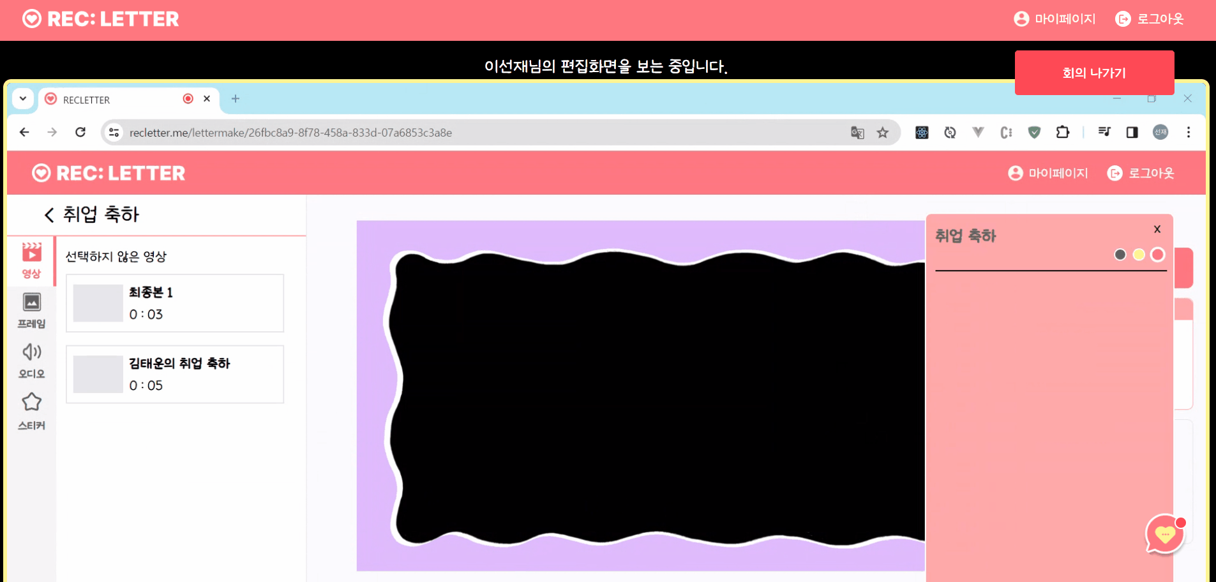This screenshot has width=1216, height=582.
Task: Open the extensions puzzle-piece menu
Action: (1062, 132)
